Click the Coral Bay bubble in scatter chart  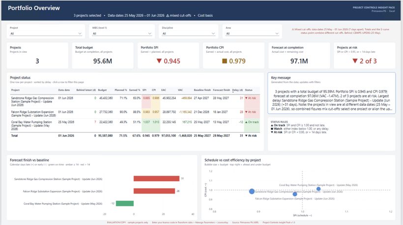pos(318,189)
